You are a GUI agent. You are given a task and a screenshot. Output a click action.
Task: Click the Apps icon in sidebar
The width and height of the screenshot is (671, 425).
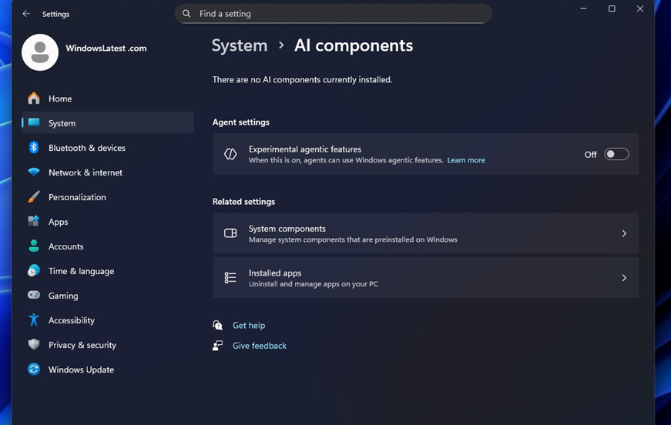tap(34, 221)
